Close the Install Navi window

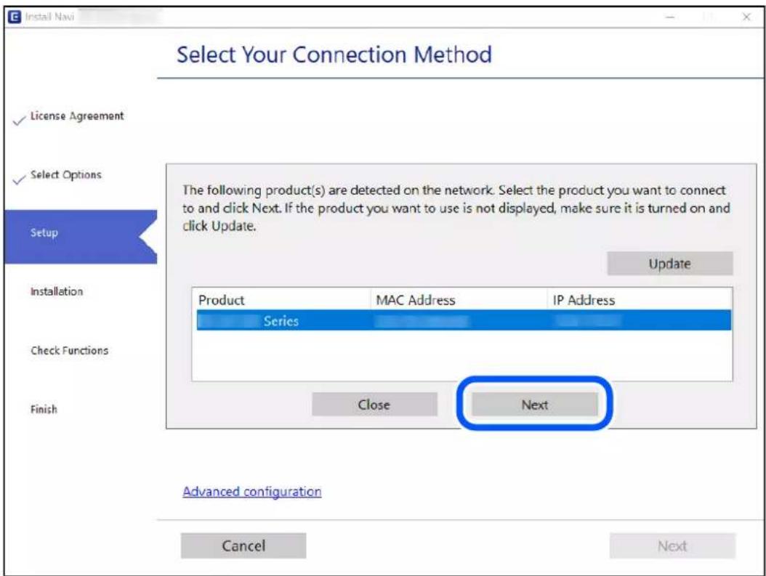click(x=746, y=17)
